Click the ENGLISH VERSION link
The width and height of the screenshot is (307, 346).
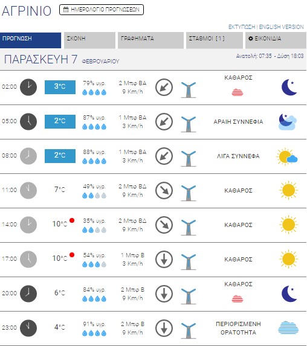click(x=281, y=27)
